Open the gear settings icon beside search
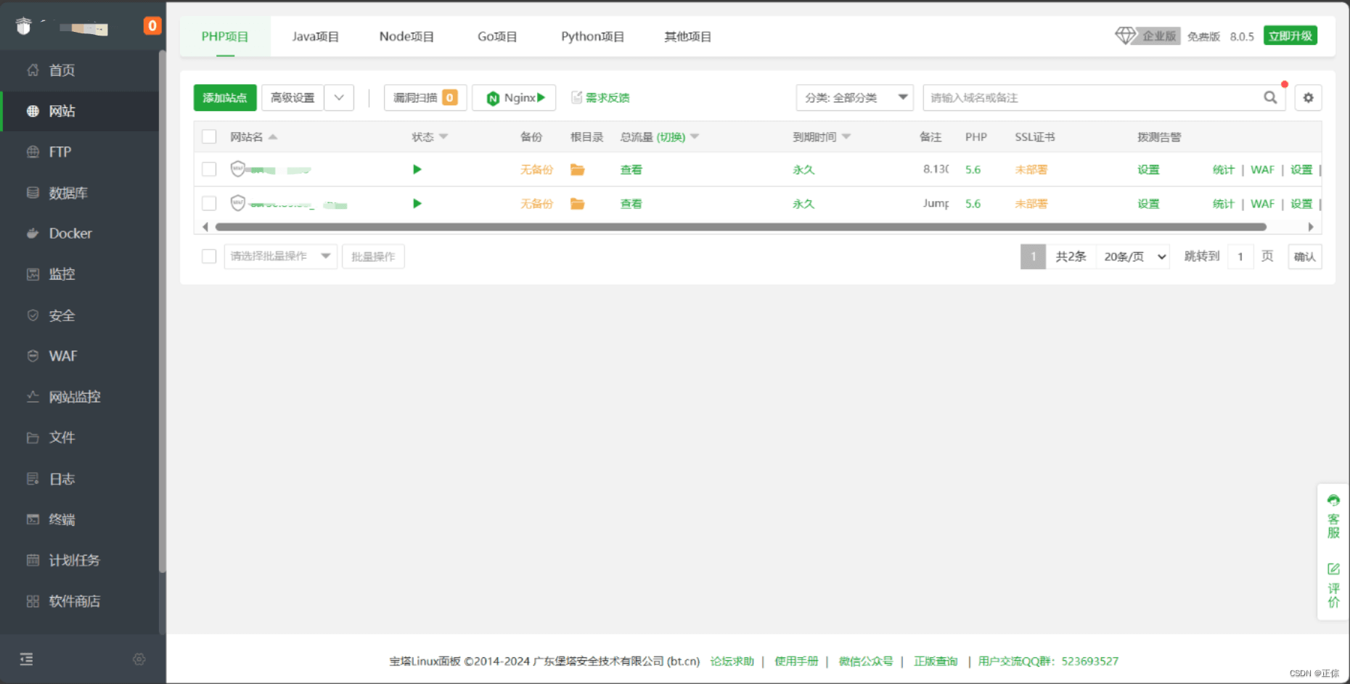This screenshot has height=684, width=1350. point(1308,98)
